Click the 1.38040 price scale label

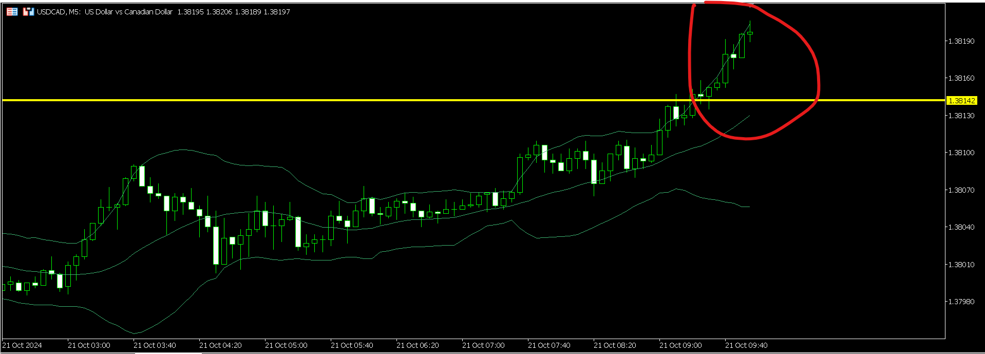pos(961,227)
